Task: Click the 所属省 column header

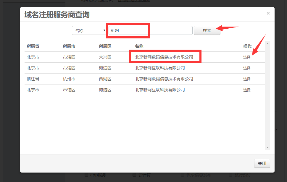Action: 33,46
